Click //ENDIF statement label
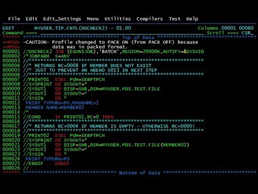 click(33, 164)
